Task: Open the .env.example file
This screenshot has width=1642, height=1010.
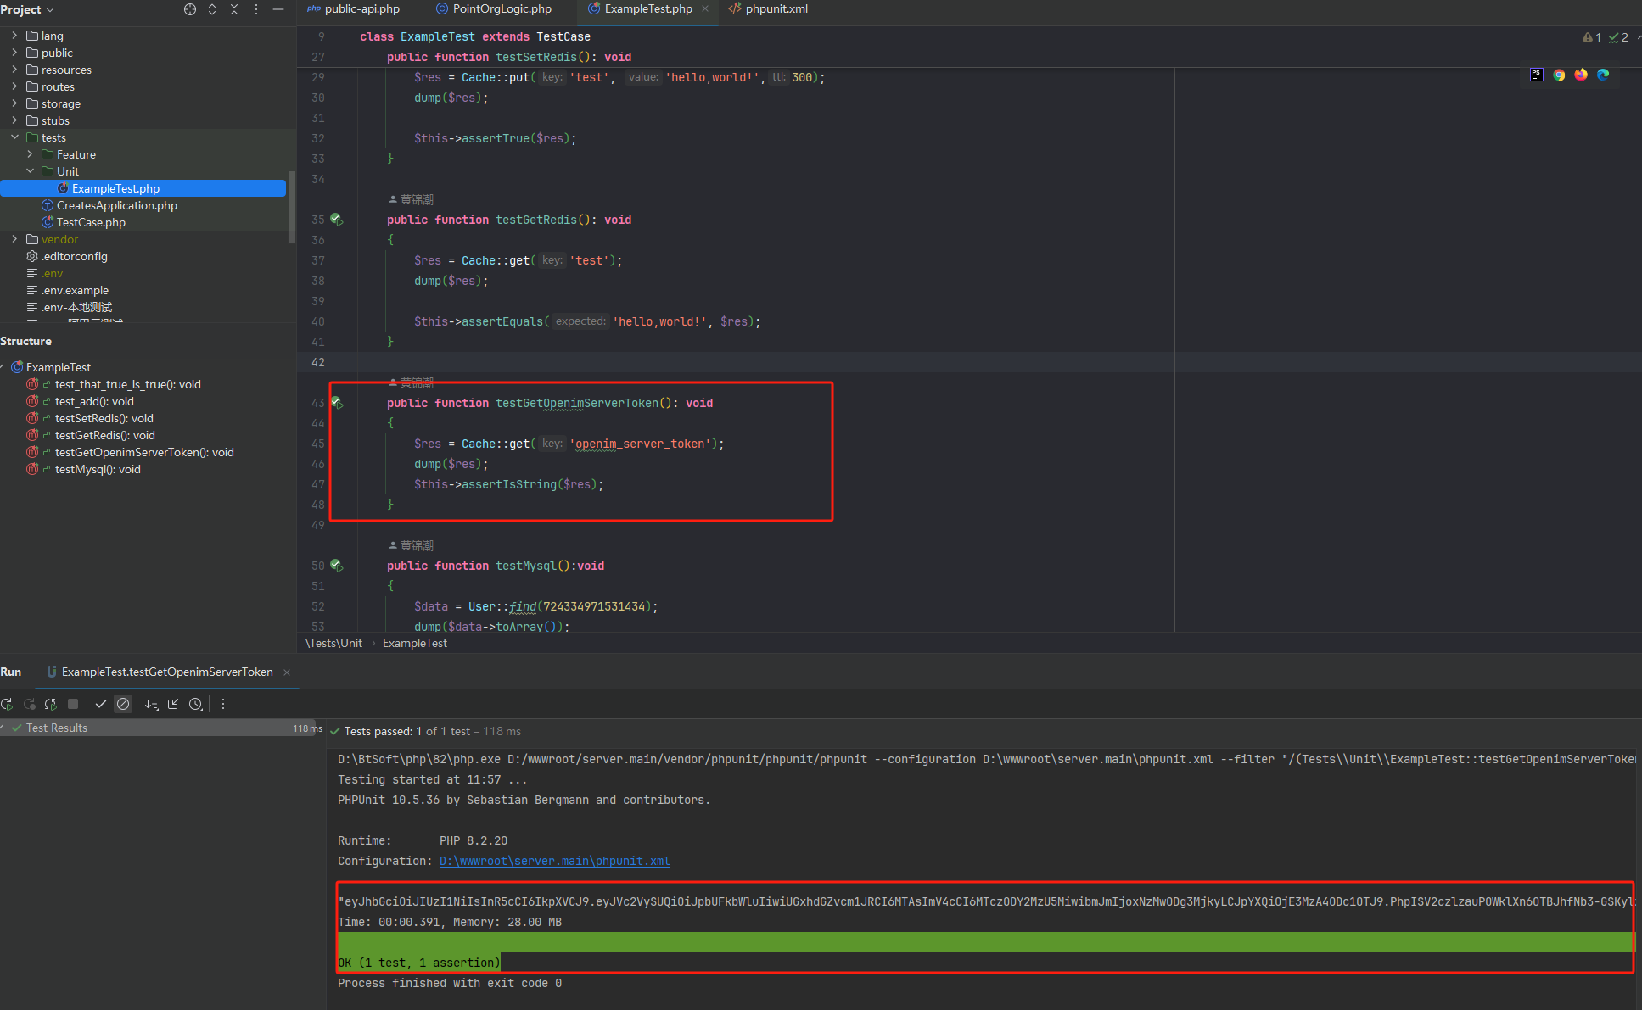Action: [75, 290]
